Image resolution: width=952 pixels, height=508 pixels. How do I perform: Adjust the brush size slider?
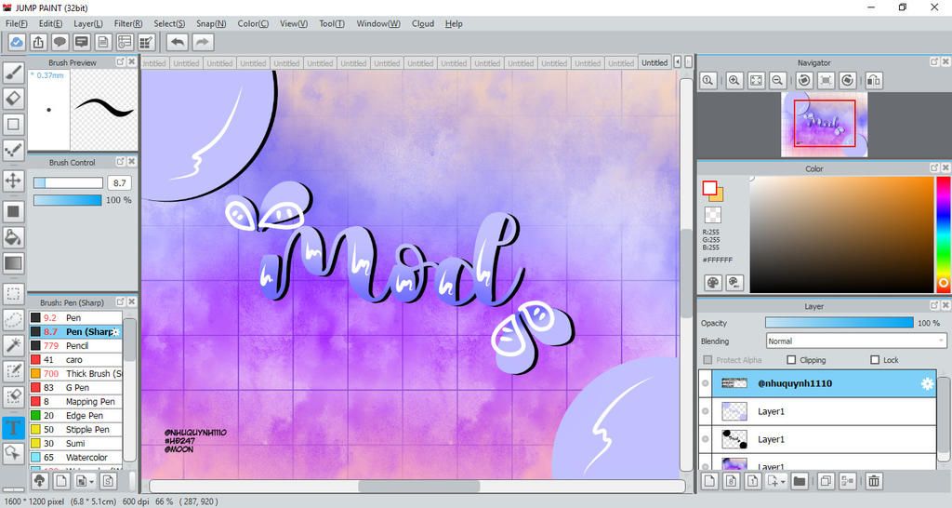point(68,183)
